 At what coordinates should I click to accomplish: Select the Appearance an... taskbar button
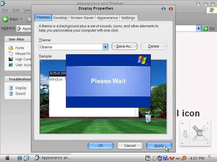53,158
